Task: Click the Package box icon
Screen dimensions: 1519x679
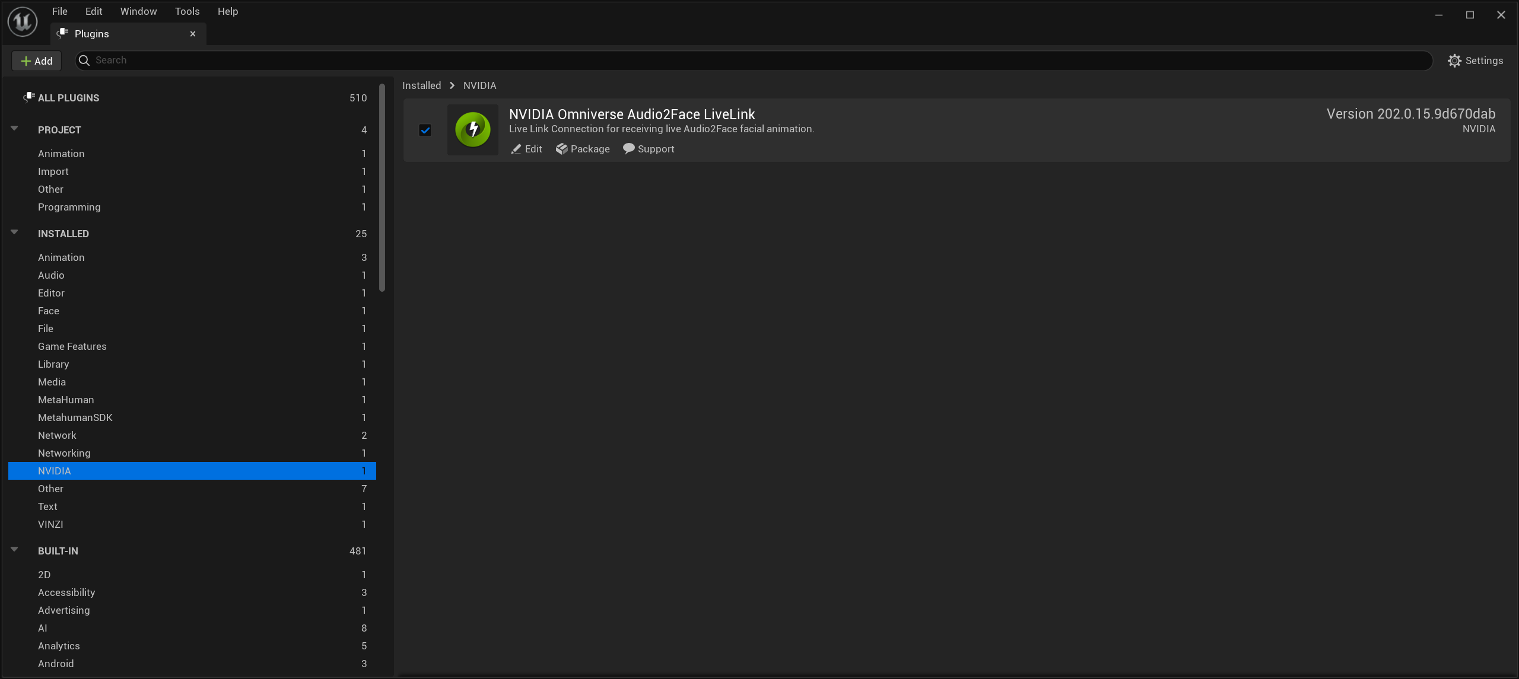Action: tap(561, 149)
